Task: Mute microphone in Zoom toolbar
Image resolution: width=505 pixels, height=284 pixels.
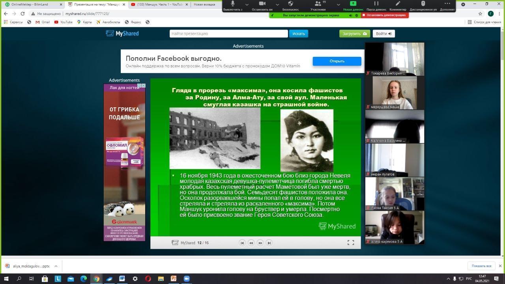Action: (233, 5)
